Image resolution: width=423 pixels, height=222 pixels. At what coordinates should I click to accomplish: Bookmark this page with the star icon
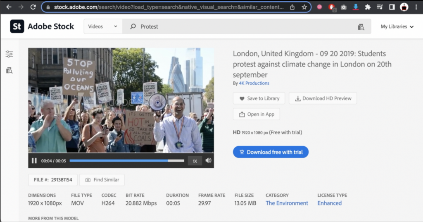click(304, 7)
